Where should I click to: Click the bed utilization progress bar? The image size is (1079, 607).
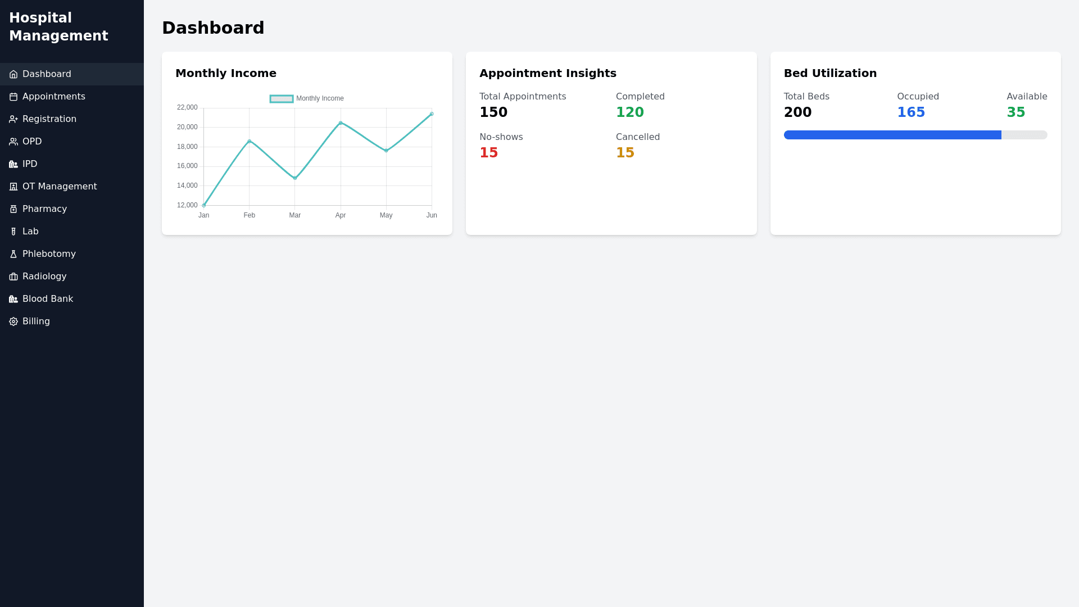click(915, 135)
